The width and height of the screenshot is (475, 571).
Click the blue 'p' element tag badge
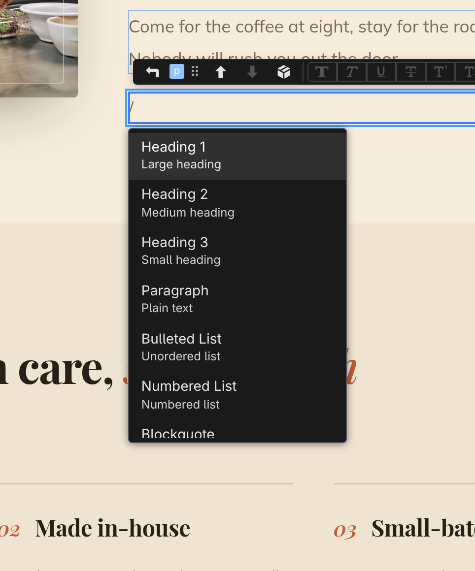coord(177,71)
